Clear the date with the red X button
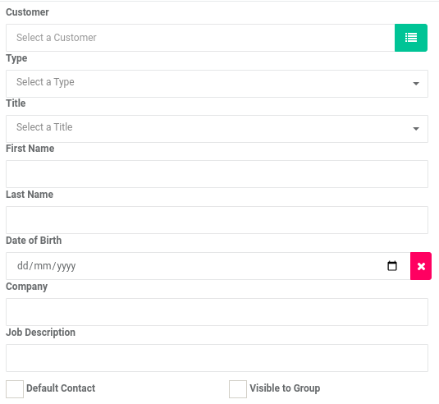 pos(421,266)
